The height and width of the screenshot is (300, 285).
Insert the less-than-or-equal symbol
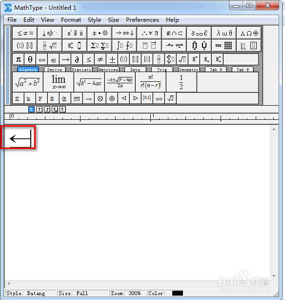pyautogui.click(x=88, y=59)
